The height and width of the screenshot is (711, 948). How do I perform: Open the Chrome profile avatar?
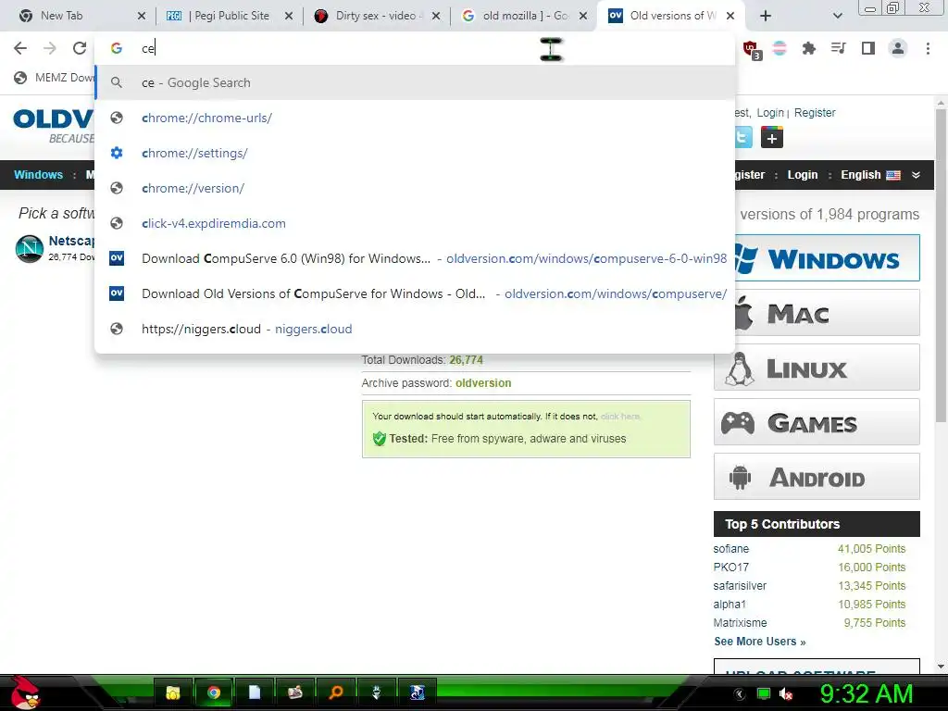click(x=898, y=48)
